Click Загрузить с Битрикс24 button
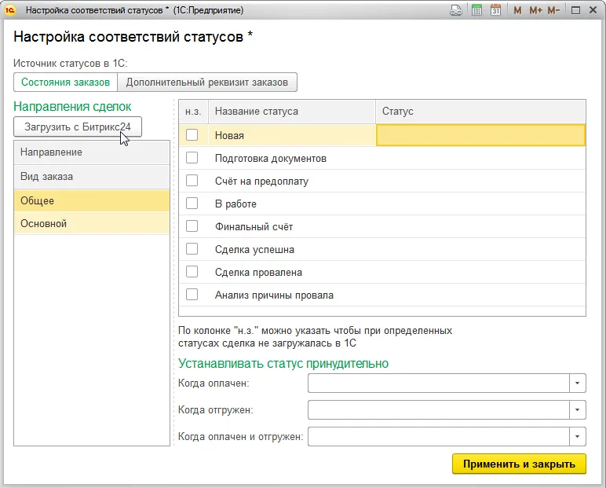 pos(78,126)
